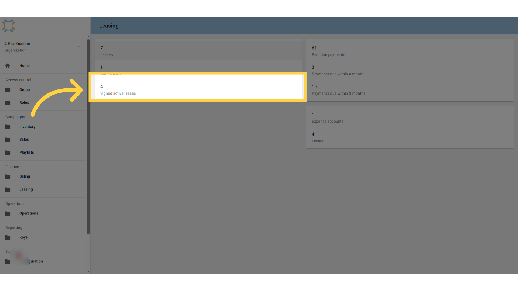
Task: Click the sidebar scroll-up arrow
Action: coord(88,37)
